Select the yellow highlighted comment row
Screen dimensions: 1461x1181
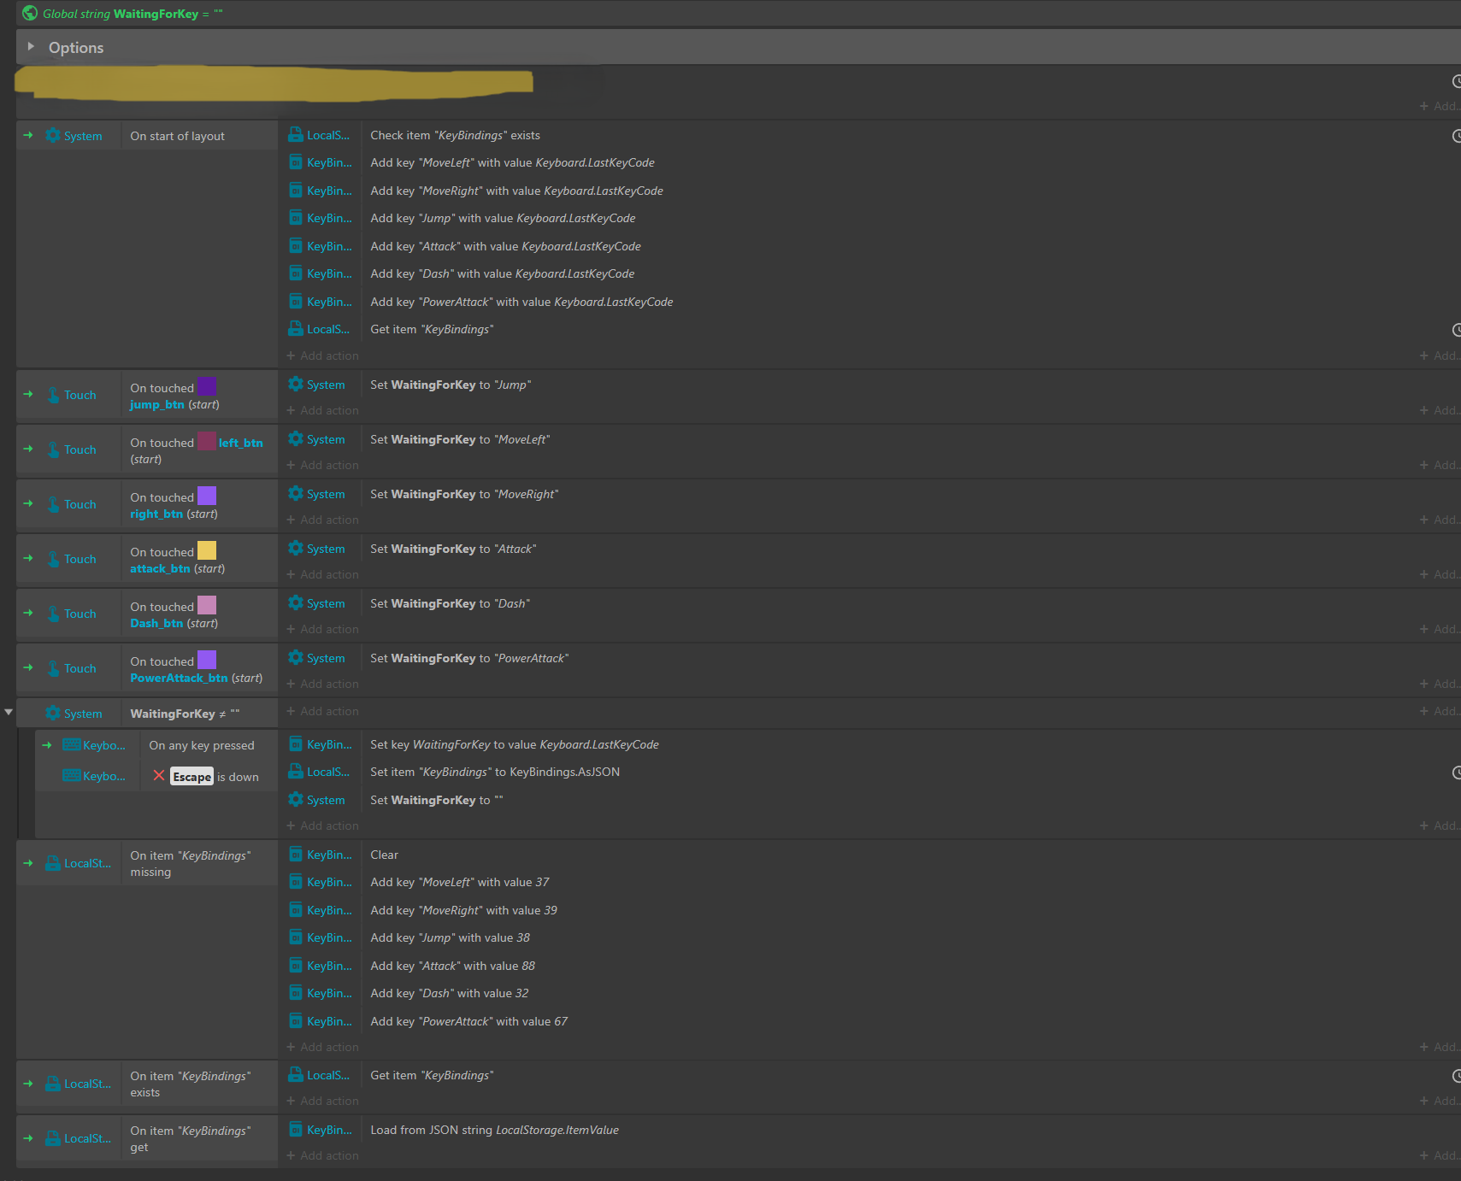tap(274, 82)
